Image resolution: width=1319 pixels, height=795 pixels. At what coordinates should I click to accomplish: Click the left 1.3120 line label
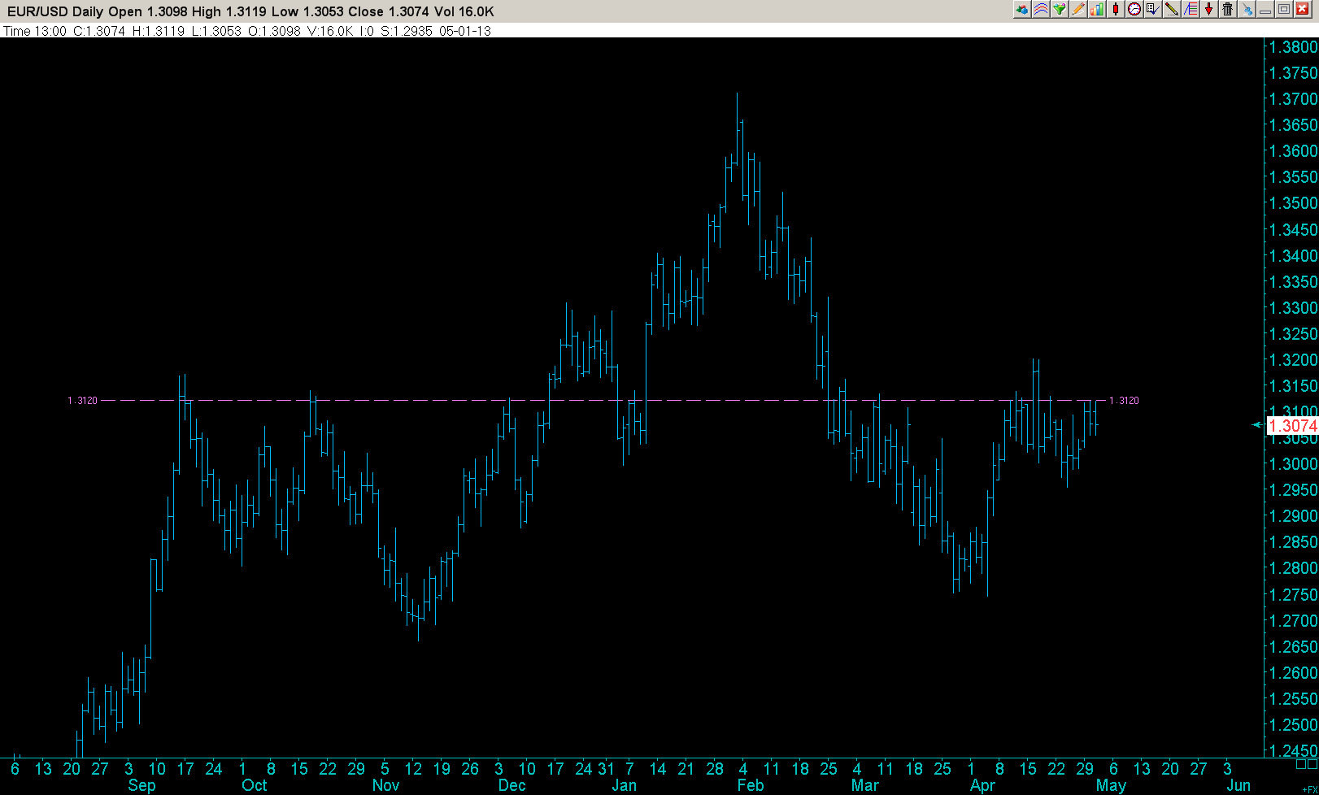tap(82, 401)
